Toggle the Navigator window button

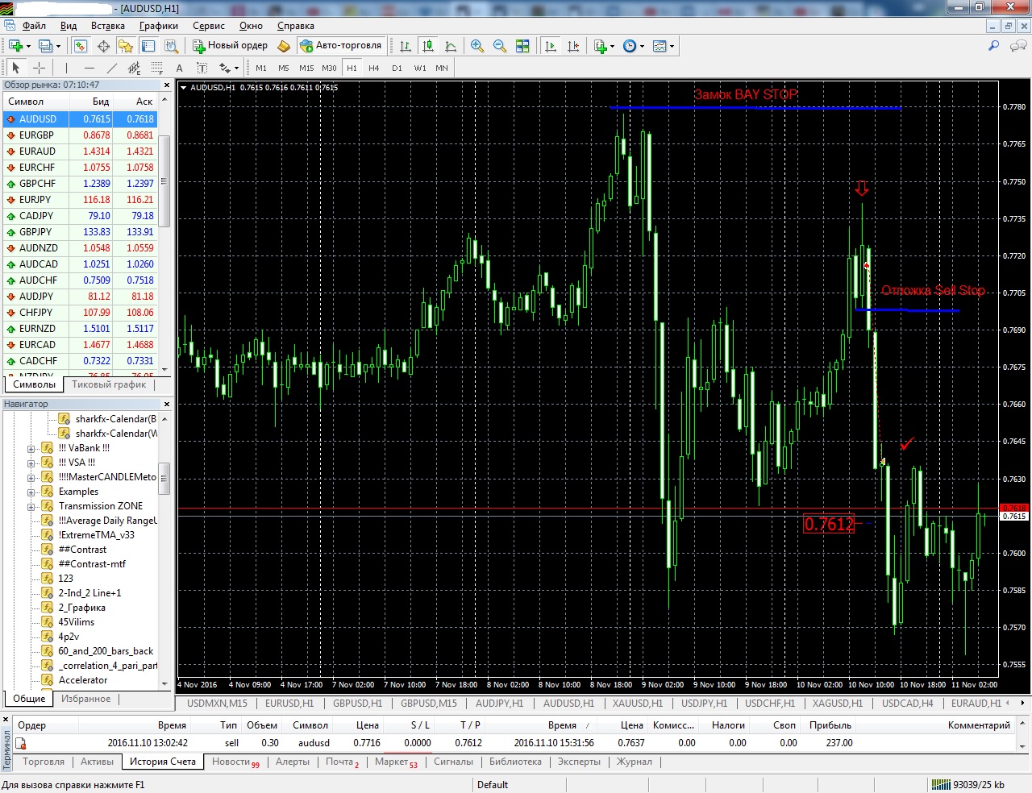[x=126, y=46]
